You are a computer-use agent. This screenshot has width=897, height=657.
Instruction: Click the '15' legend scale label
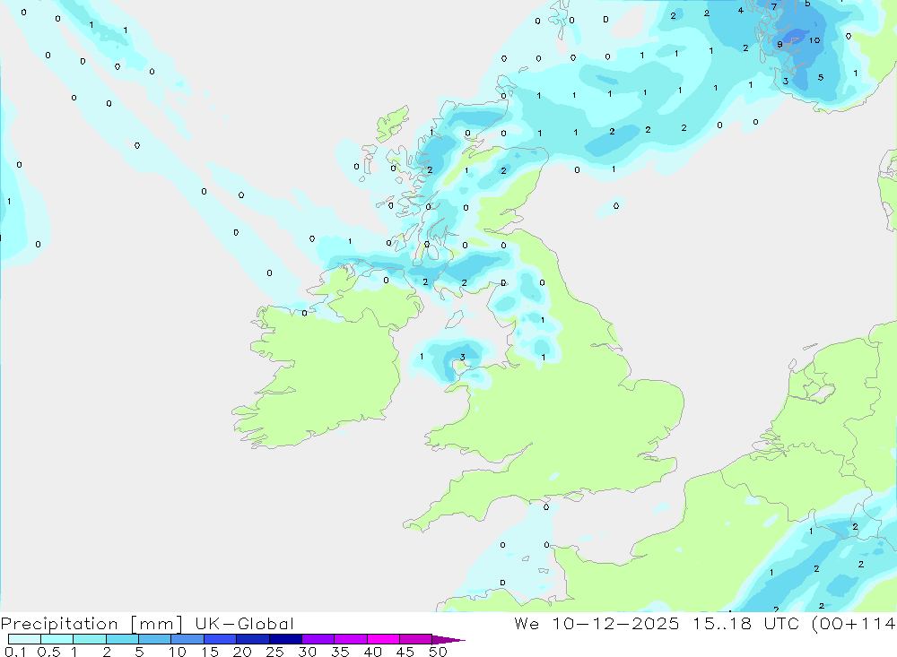(x=210, y=652)
